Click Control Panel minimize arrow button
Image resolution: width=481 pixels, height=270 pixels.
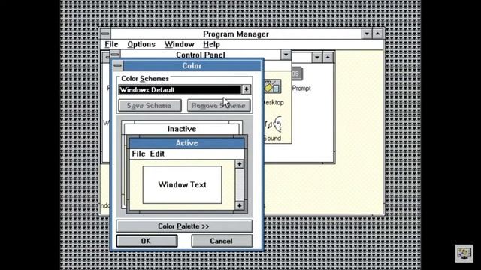pyautogui.click(x=286, y=55)
